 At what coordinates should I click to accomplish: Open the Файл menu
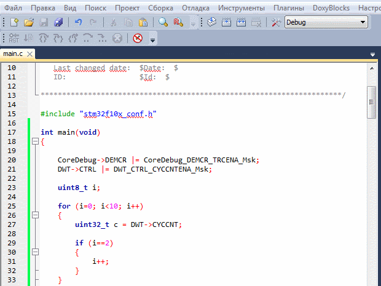point(13,8)
